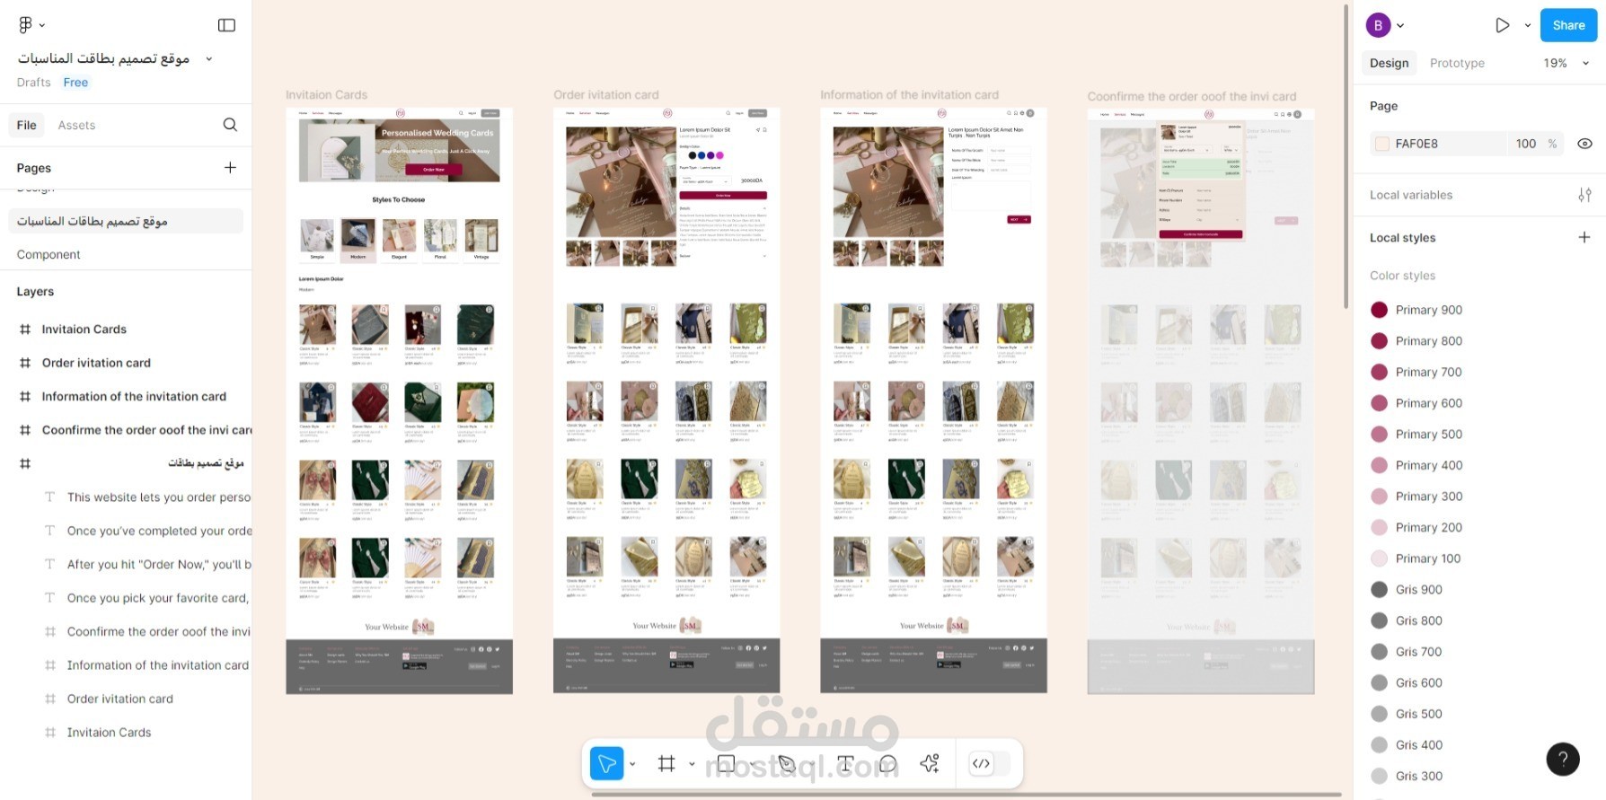Add a new page with plus icon
This screenshot has width=1606, height=800.
pyautogui.click(x=230, y=167)
